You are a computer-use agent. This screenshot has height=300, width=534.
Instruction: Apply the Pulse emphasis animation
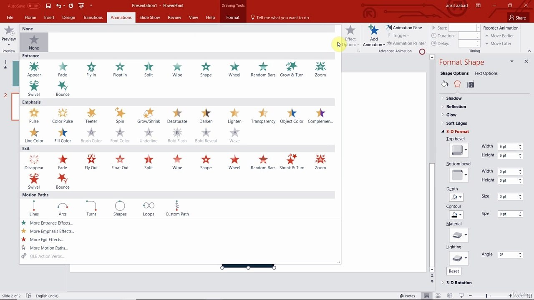[34, 115]
